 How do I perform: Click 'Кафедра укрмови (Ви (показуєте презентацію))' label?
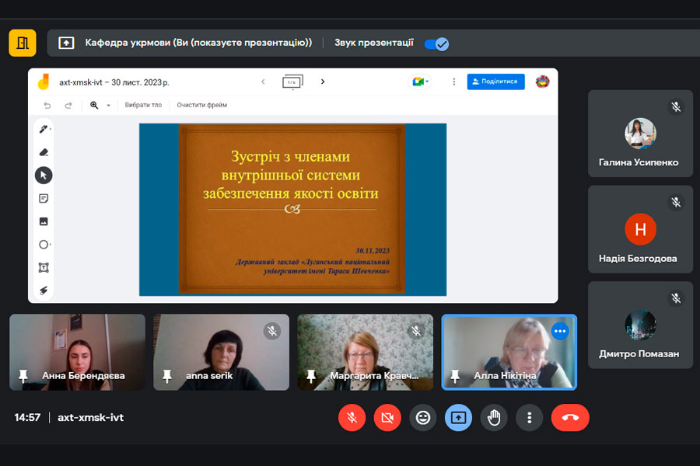pos(198,43)
